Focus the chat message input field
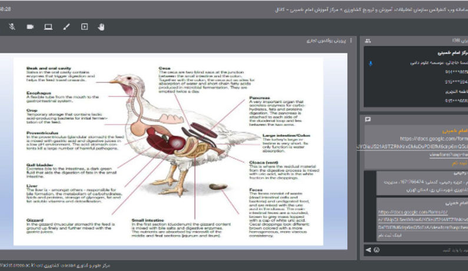468x271 pixels. 424,250
